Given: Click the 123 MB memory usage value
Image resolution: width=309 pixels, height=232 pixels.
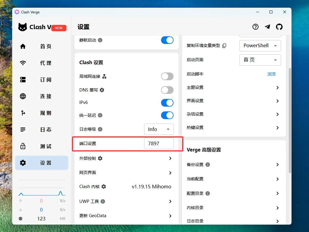Looking at the screenshot, I should point(41,219).
